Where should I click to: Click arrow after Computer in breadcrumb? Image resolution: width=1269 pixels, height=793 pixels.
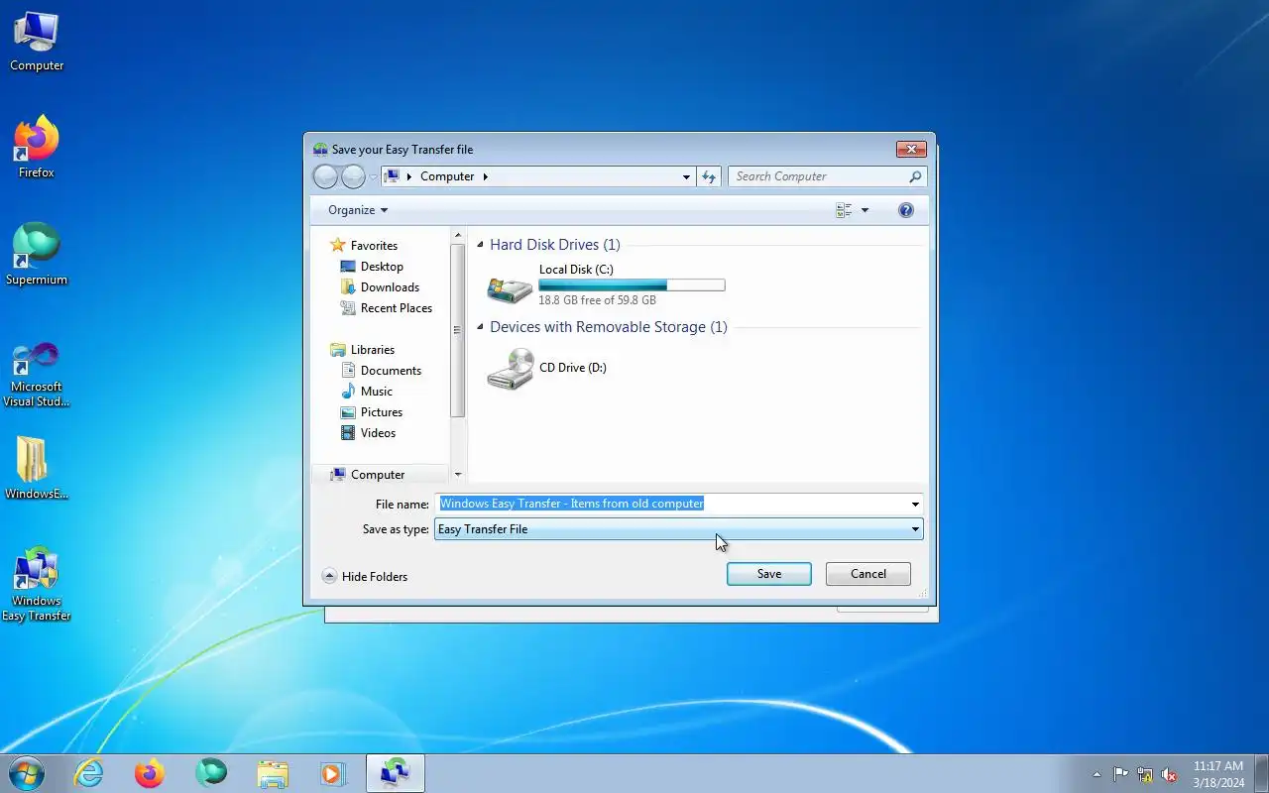pyautogui.click(x=486, y=176)
